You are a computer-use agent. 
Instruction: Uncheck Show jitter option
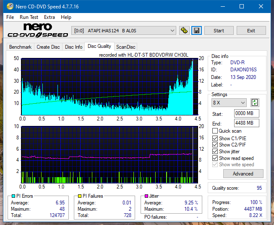tap(215, 152)
